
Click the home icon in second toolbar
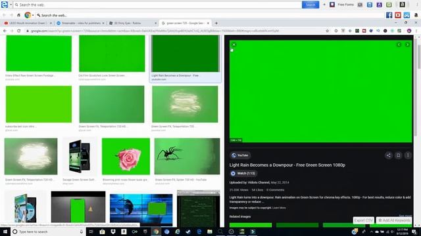[18, 15]
